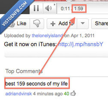Viewport: 108px width, 100px height.
Task: Click the plus icon on Add to
Action: [53, 24]
